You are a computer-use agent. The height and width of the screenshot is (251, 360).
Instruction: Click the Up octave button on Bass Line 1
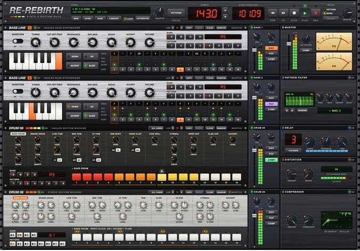tap(91, 56)
